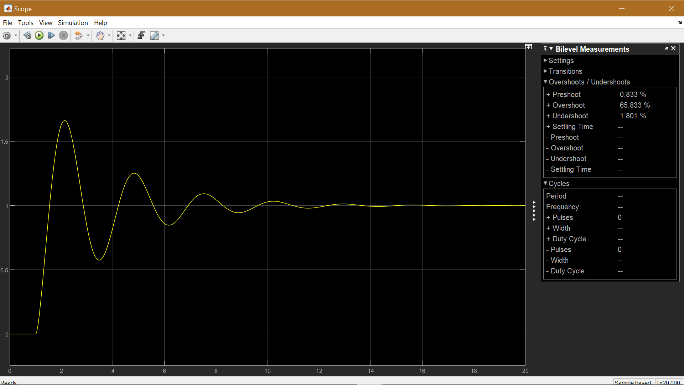This screenshot has height=385, width=684.
Task: Pin the Bilevel Measurements panel
Action: tap(546, 48)
